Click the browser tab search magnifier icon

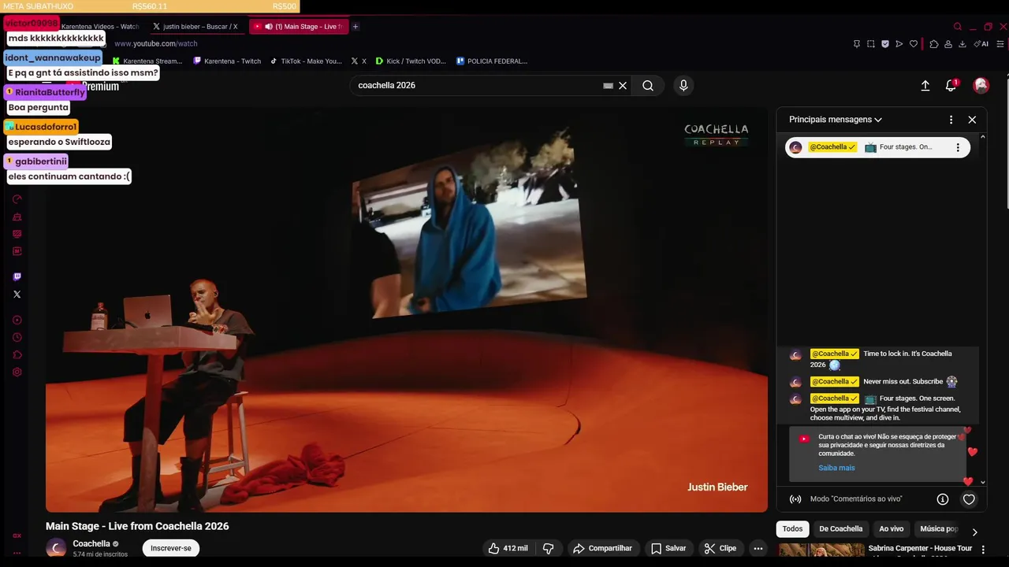pos(958,27)
